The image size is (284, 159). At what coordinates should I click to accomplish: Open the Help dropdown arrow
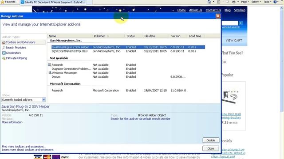[278, 2]
